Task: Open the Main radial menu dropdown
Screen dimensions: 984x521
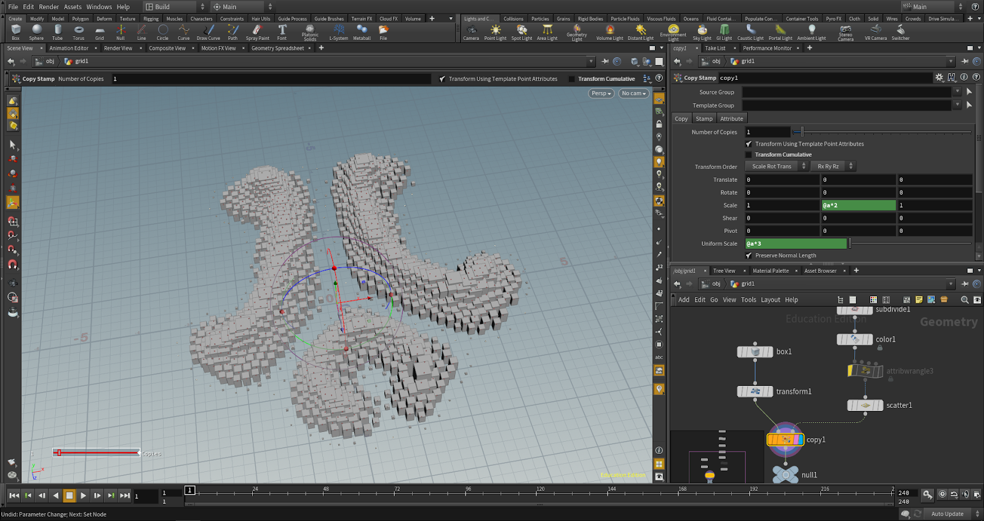Action: [x=243, y=7]
